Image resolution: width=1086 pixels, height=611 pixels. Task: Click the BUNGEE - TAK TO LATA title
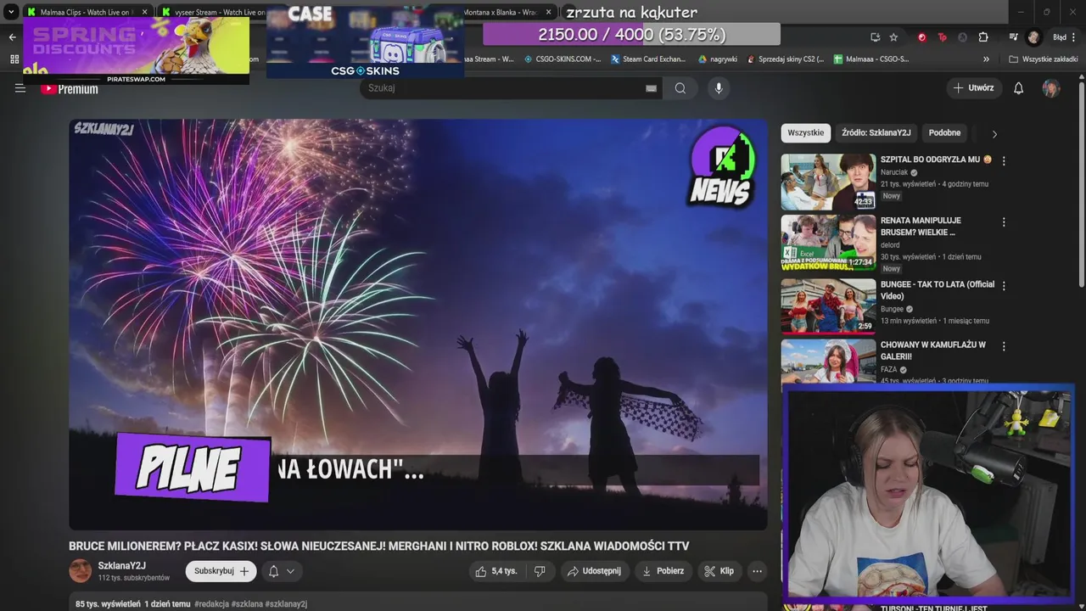[937, 290]
